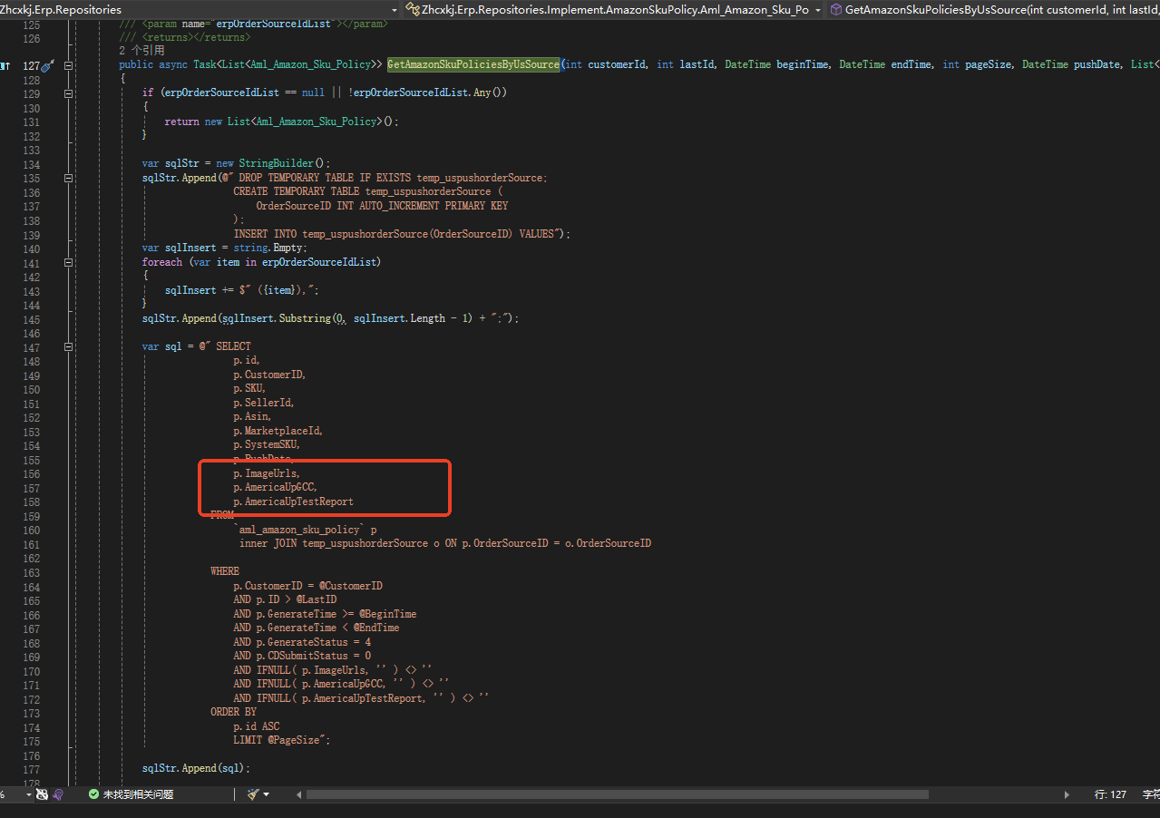Click the green checkmark no-issues icon
The image size is (1160, 818).
tap(93, 794)
